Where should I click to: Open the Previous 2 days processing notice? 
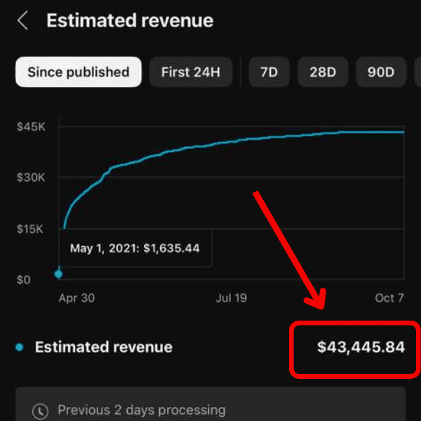(x=141, y=410)
